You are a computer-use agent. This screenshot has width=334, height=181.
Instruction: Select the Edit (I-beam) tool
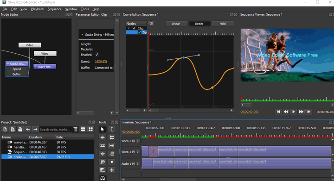pyautogui.click(x=112, y=129)
